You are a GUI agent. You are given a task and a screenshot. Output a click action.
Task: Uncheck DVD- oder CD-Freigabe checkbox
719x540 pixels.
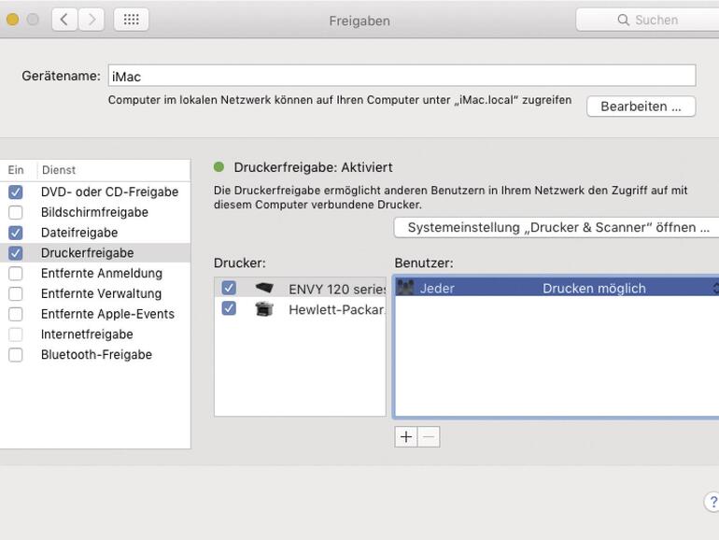click(x=16, y=192)
